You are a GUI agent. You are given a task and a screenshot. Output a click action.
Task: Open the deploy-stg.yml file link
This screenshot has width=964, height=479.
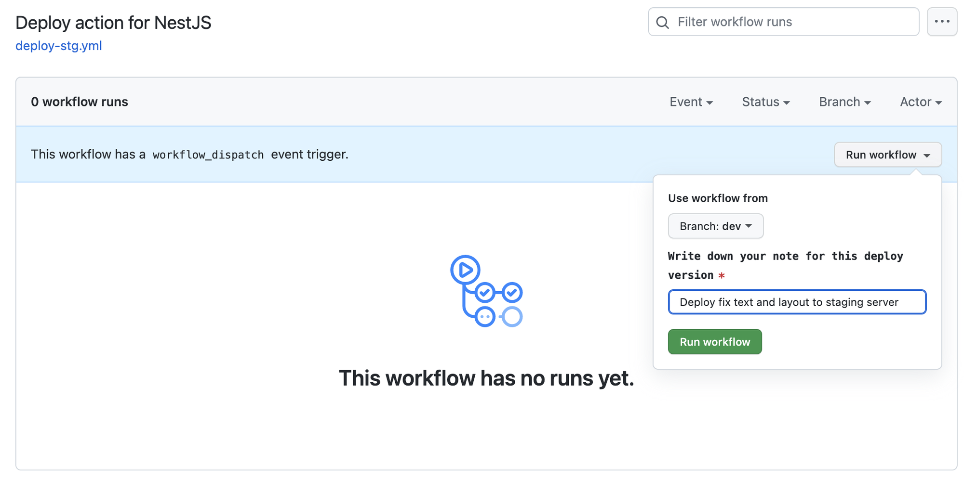tap(58, 46)
